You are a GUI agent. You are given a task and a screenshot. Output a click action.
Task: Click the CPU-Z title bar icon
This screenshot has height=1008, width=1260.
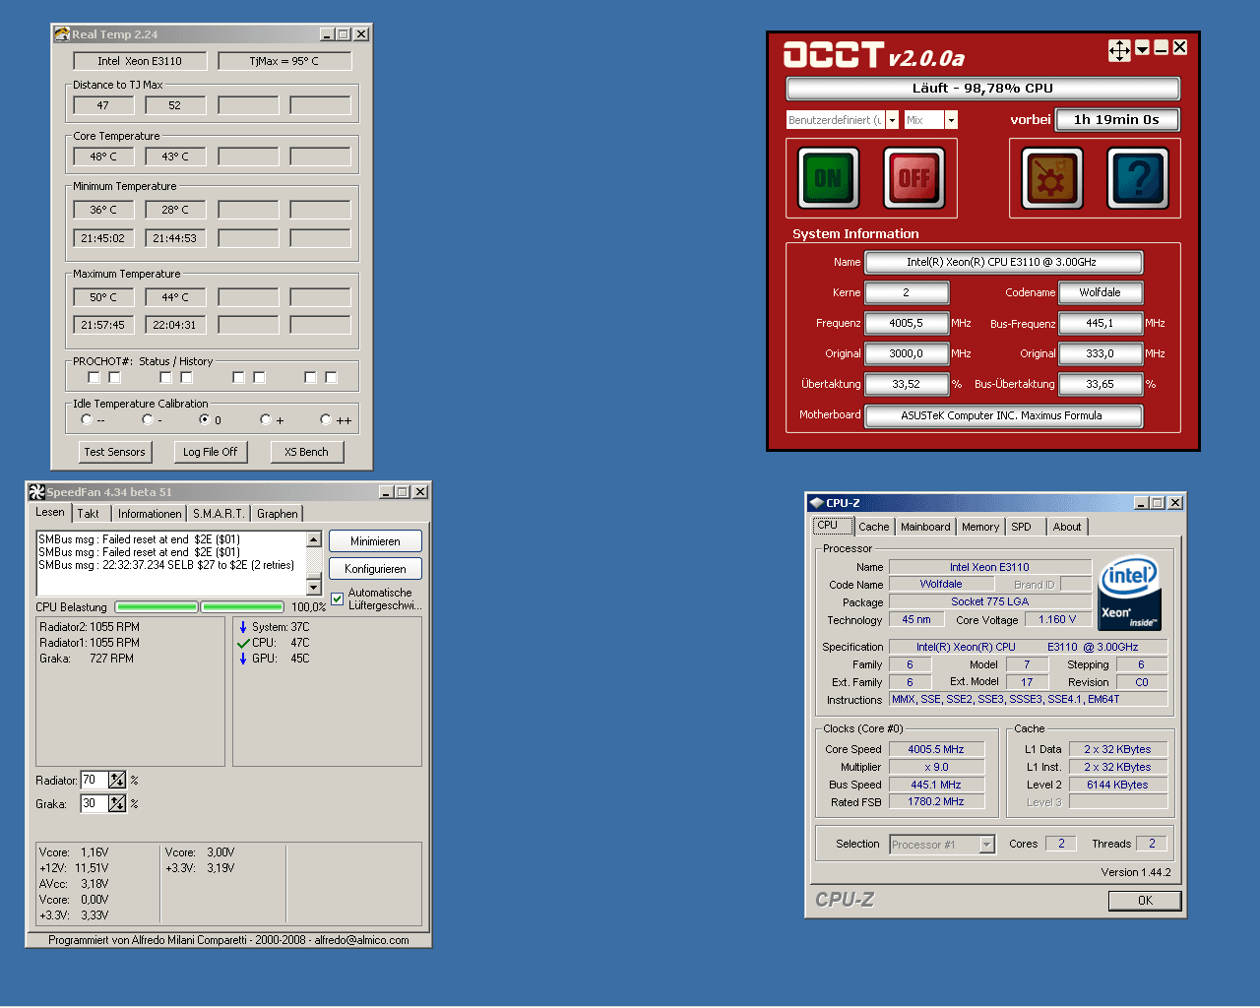pyautogui.click(x=817, y=502)
